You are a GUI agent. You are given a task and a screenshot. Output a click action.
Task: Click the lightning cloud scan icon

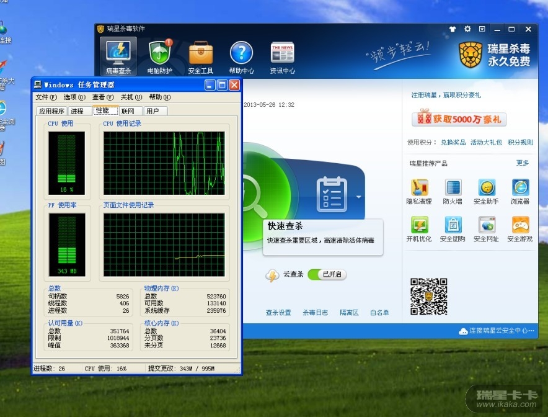272,275
